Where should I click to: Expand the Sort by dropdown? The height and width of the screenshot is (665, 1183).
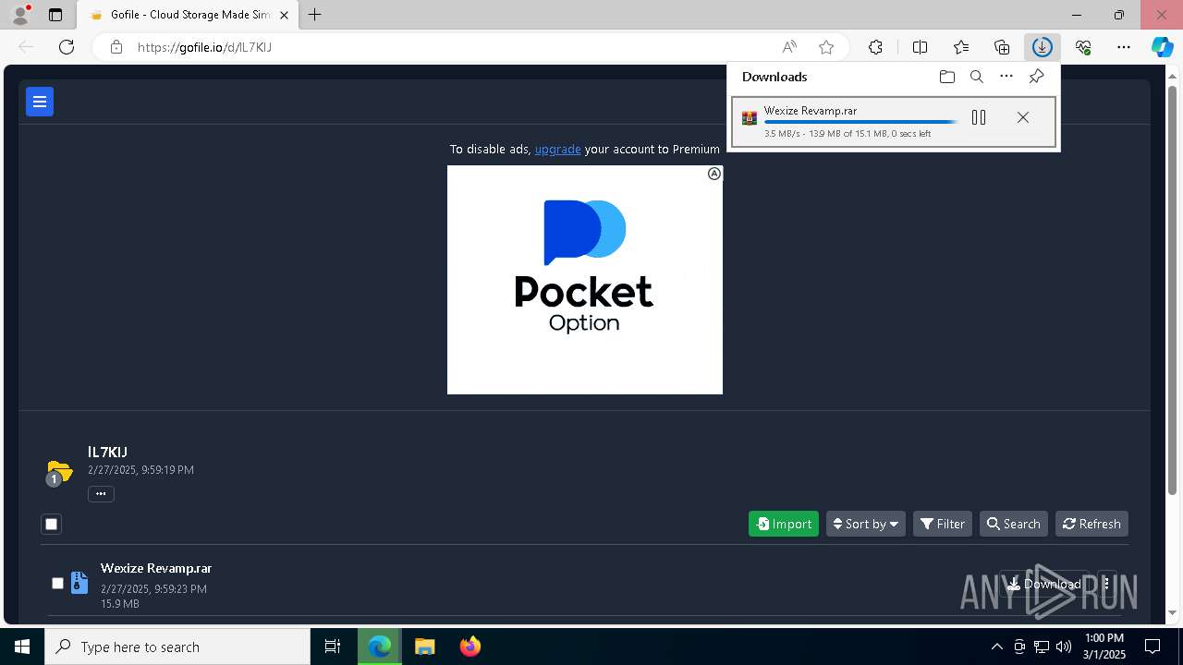866,524
